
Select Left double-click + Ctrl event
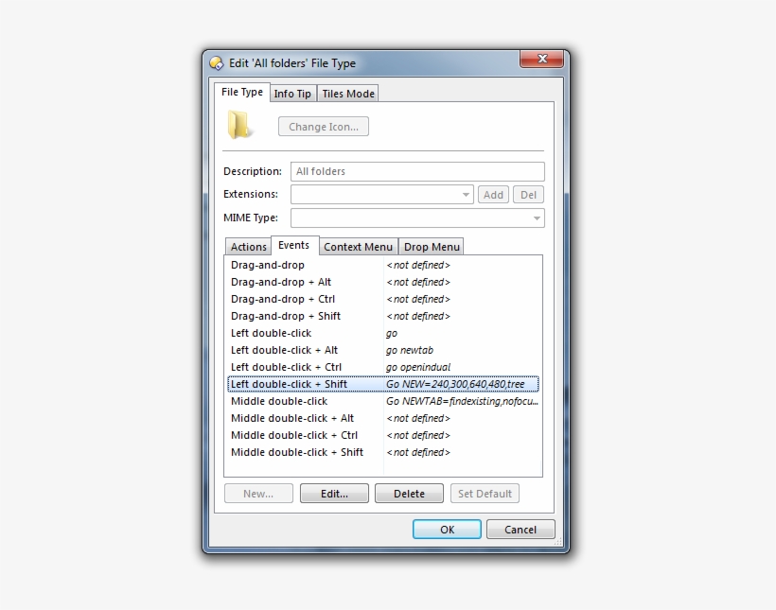(x=286, y=367)
